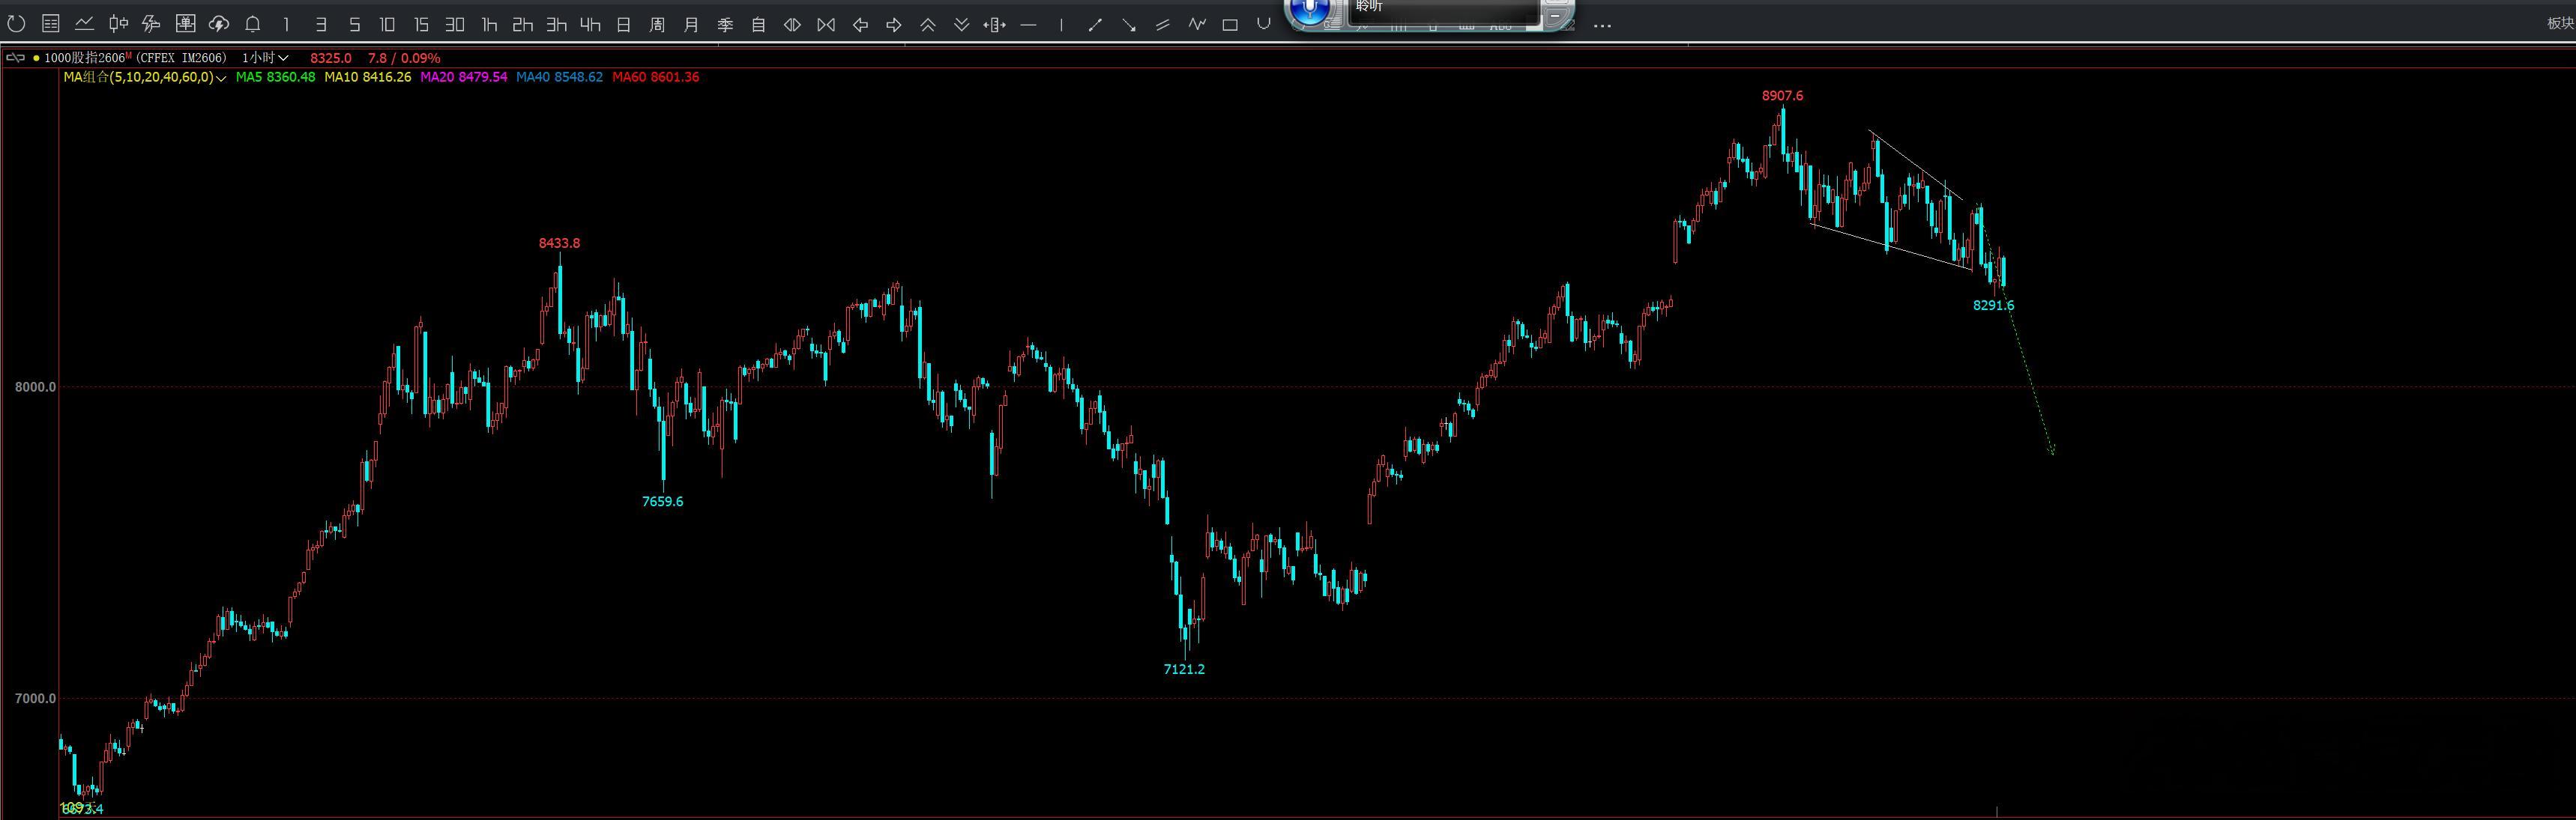Click the MA40 8548.62 indicator label
Image resolution: width=2576 pixels, height=820 pixels.
(x=559, y=77)
